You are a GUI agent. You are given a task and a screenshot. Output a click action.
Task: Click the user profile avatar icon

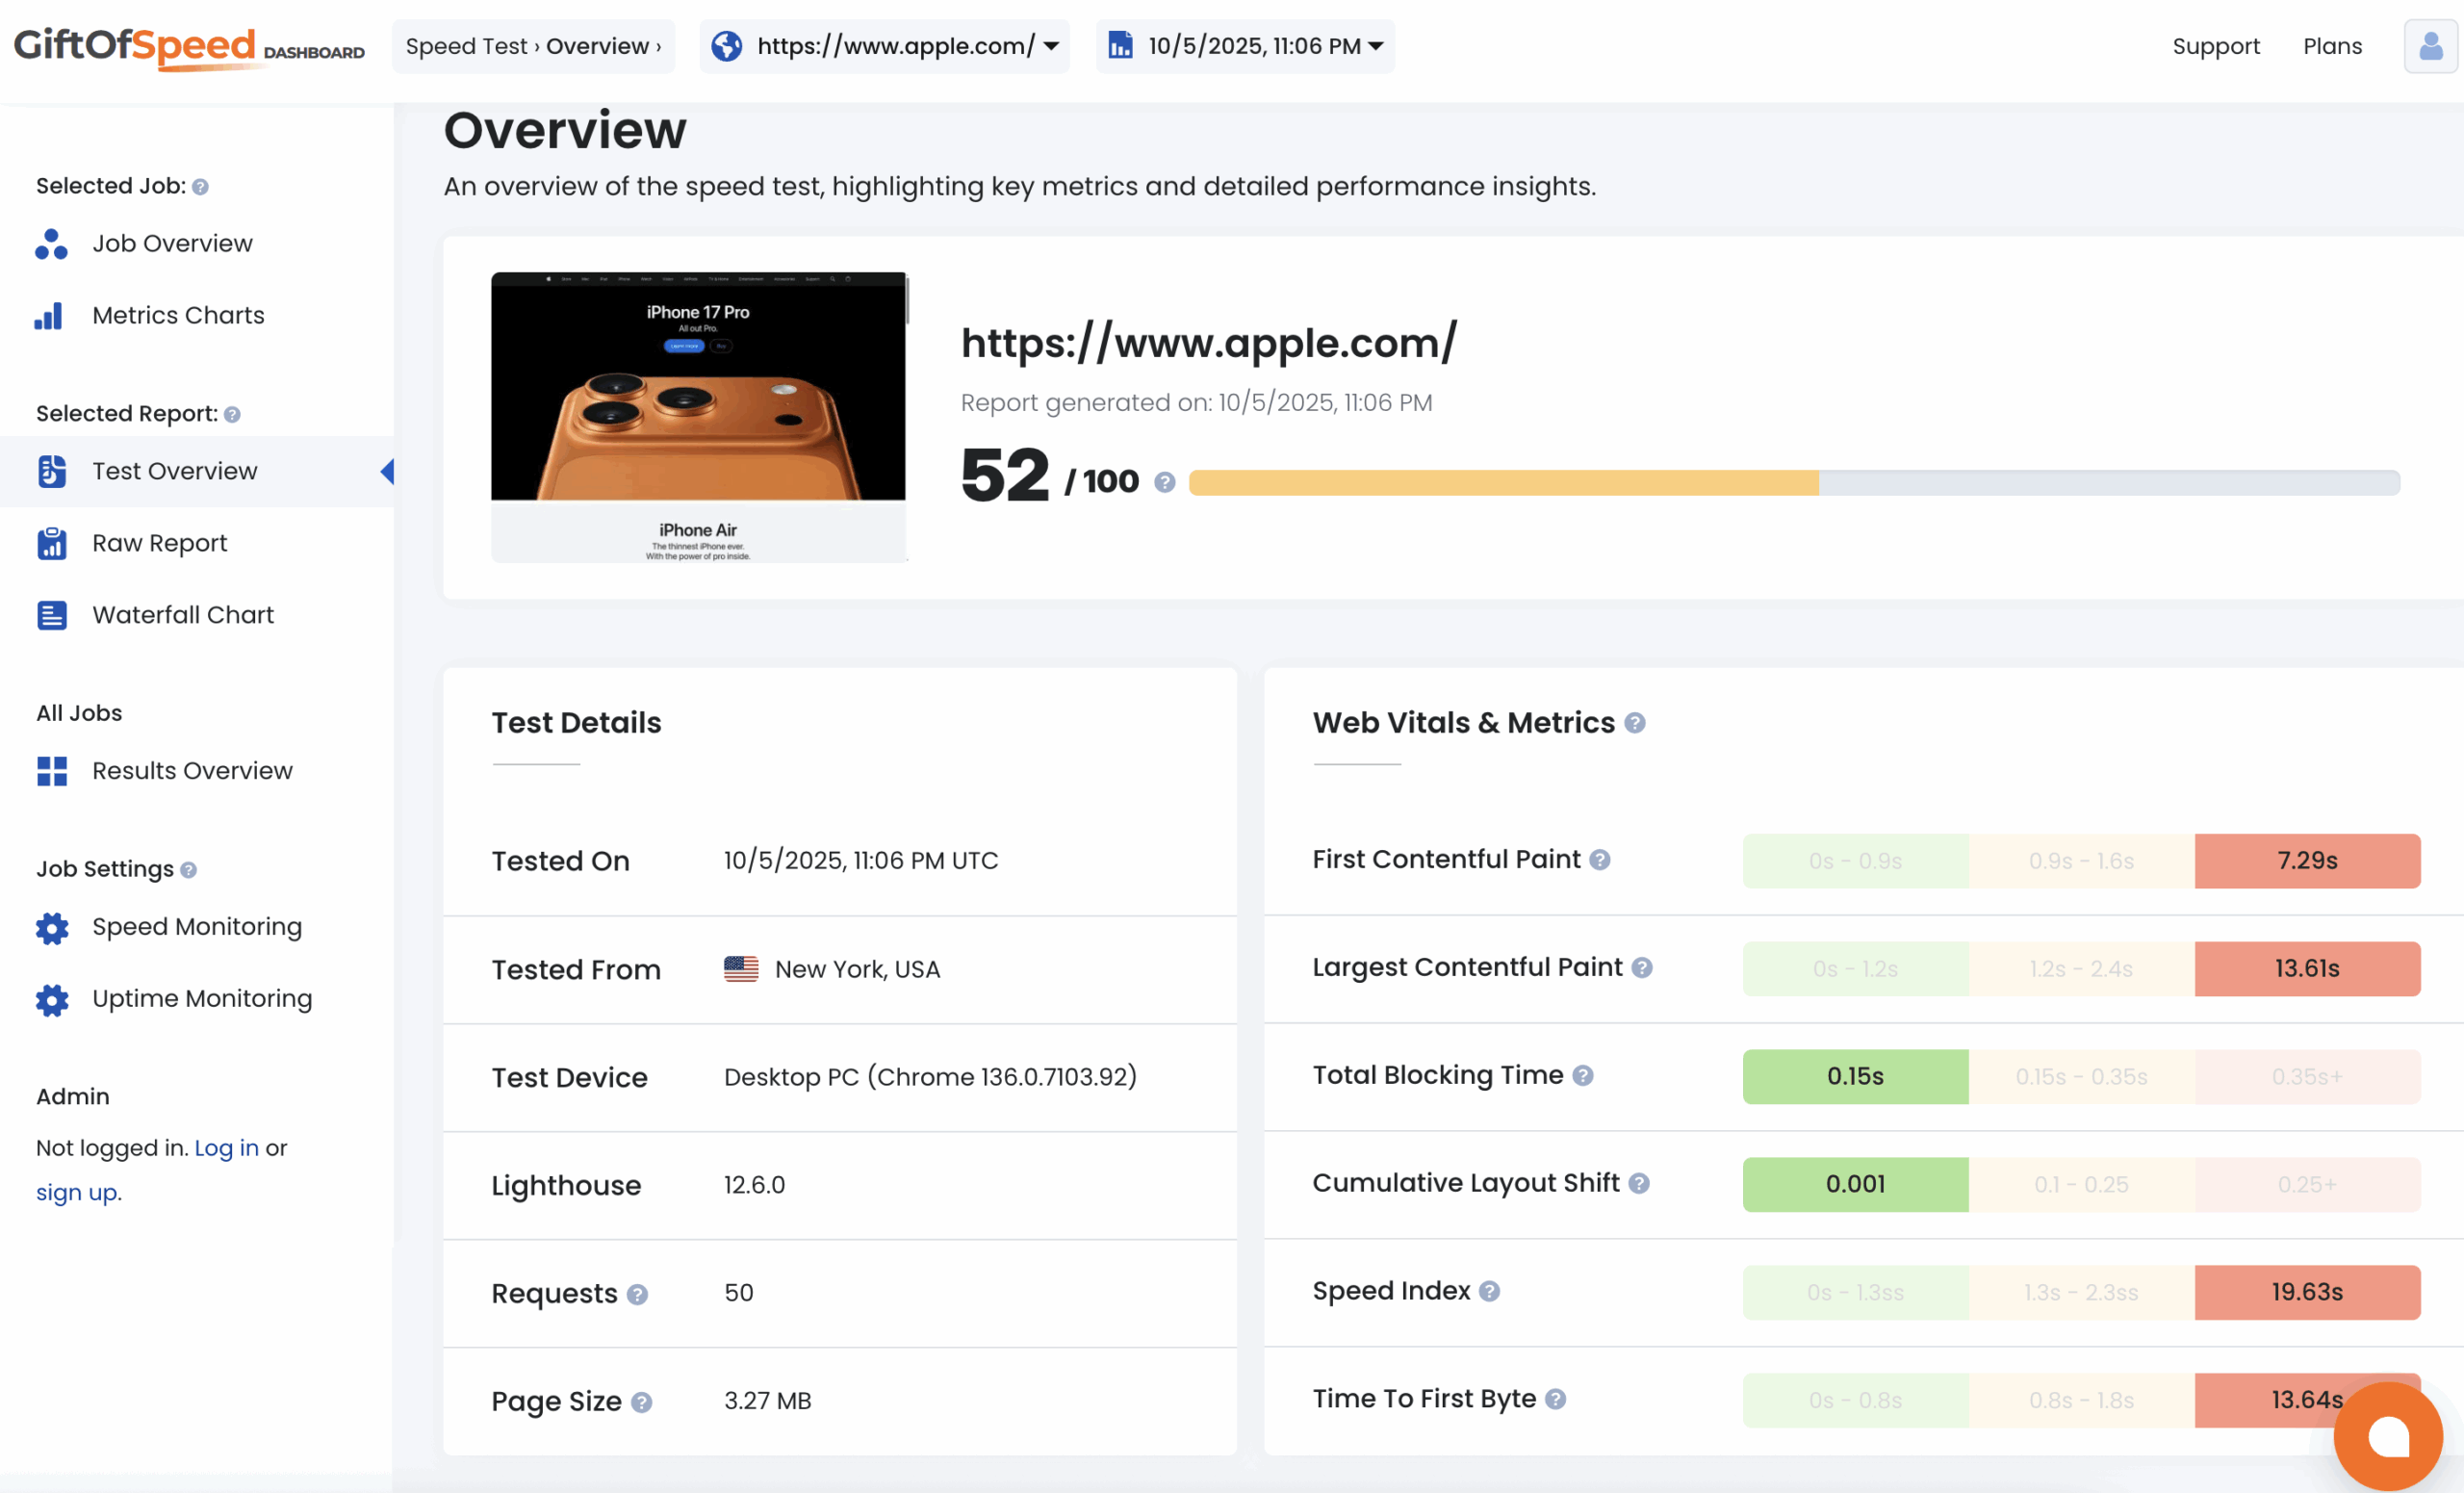[x=2430, y=46]
